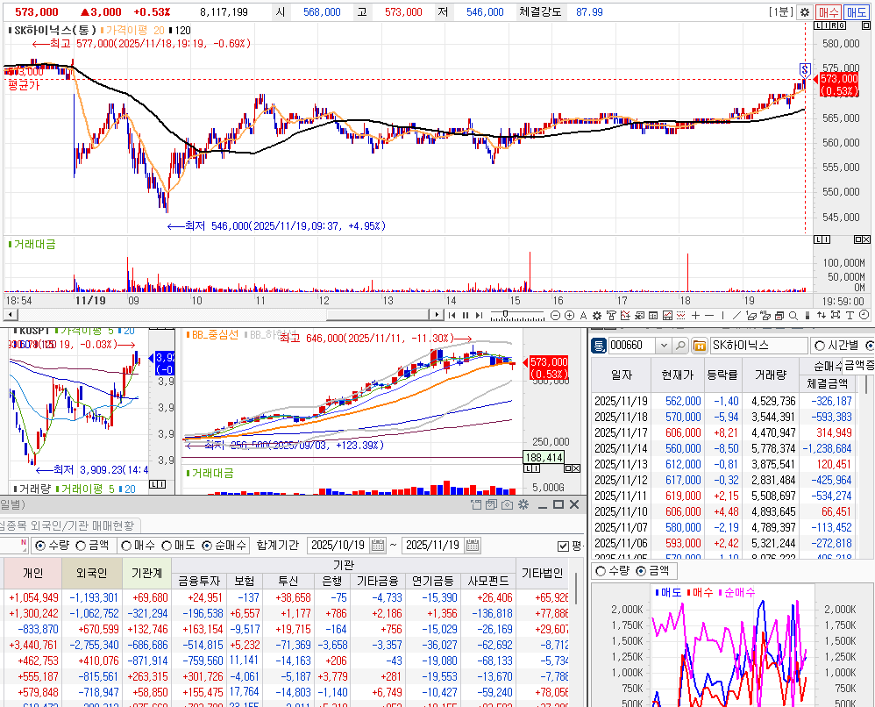Image resolution: width=875 pixels, height=707 pixels.
Task: Select the diagonal trend line tool
Action: pos(736,316)
